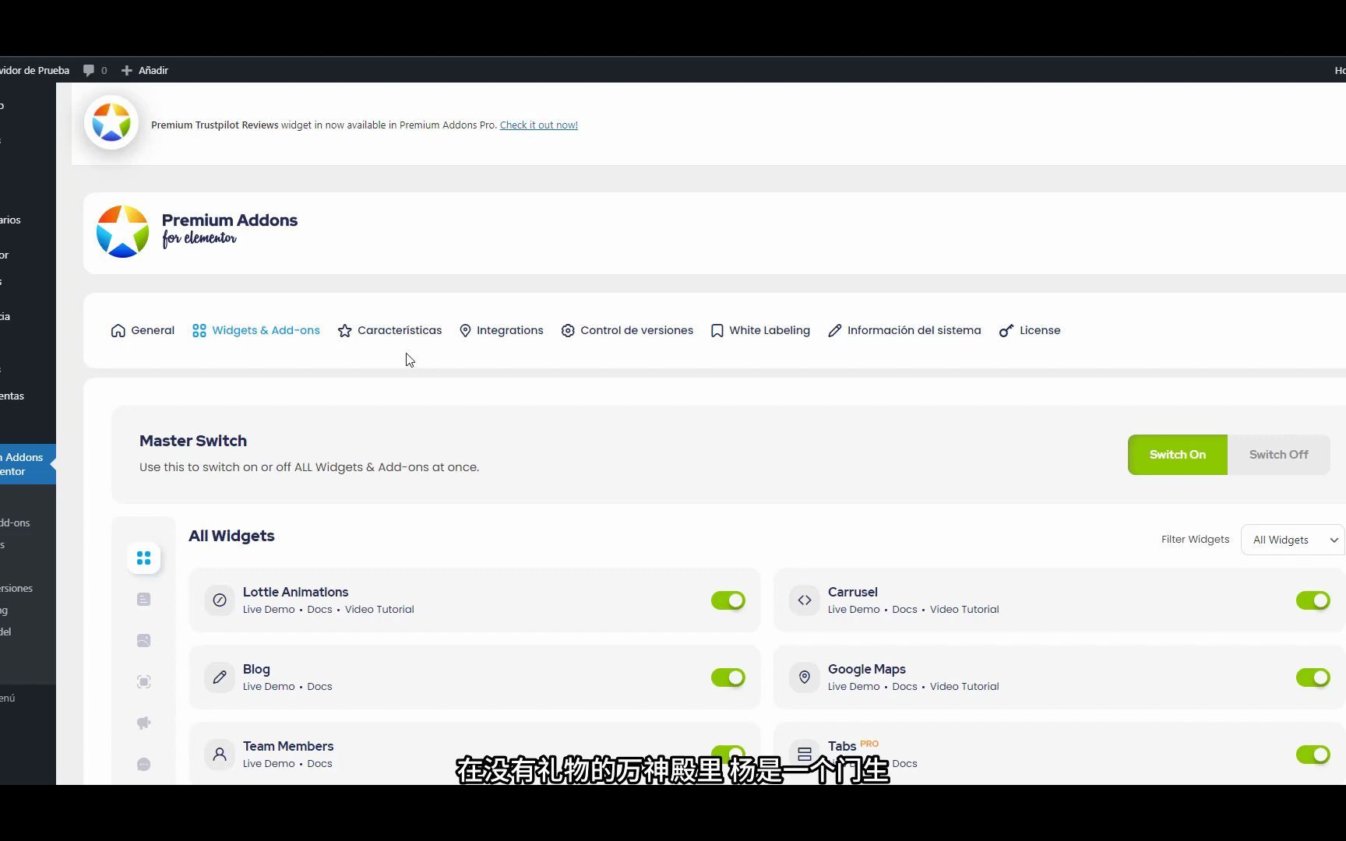
Task: Select the chat bubble widgets category
Action: point(143,764)
